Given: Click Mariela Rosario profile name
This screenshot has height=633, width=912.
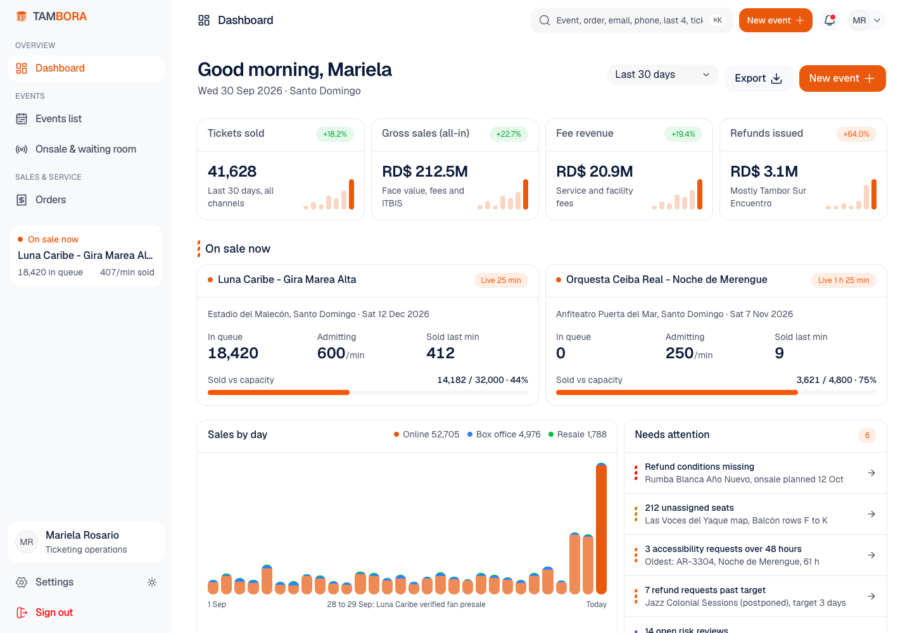Looking at the screenshot, I should pos(82,536).
